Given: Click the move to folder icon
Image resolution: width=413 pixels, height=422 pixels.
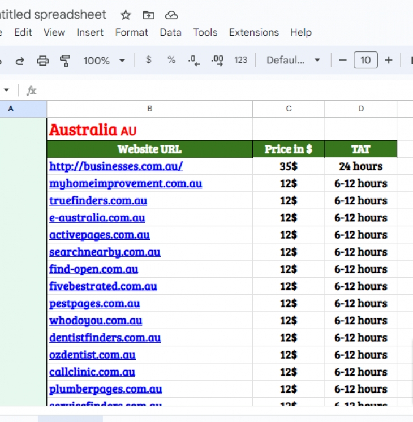Looking at the screenshot, I should 148,15.
